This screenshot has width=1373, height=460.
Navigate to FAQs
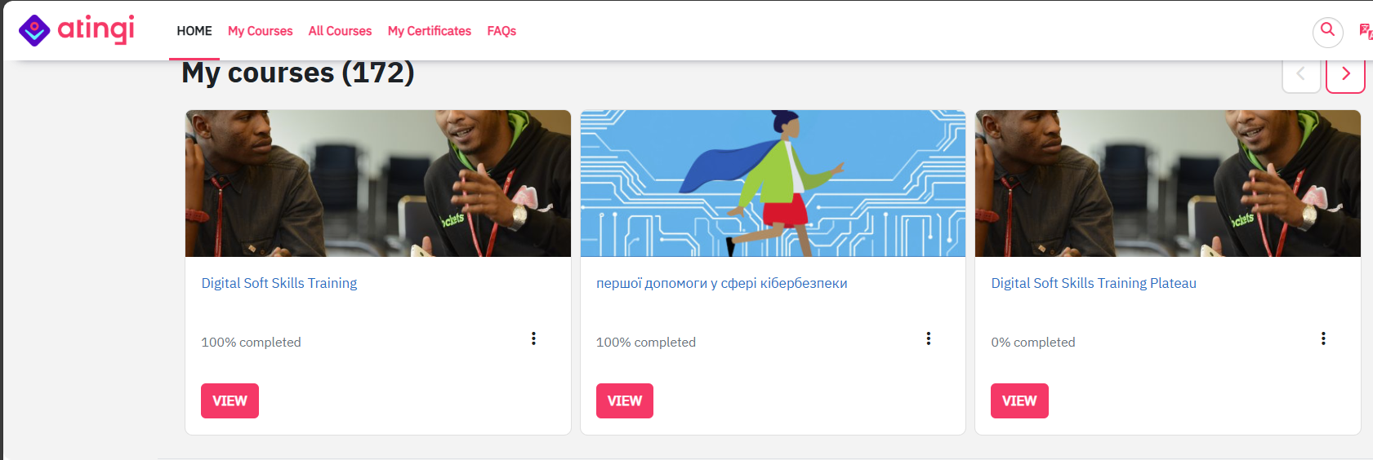[x=502, y=31]
